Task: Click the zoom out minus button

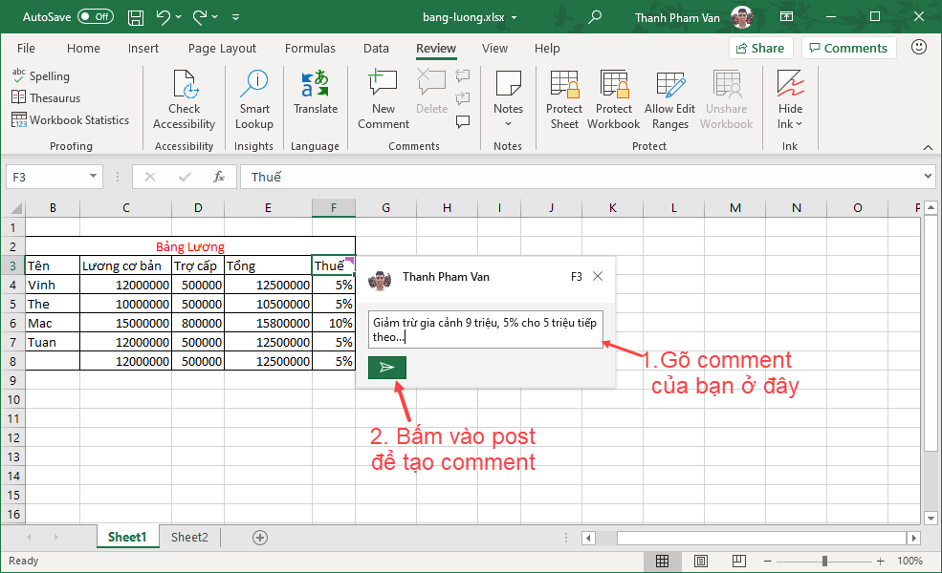Action: pyautogui.click(x=767, y=561)
